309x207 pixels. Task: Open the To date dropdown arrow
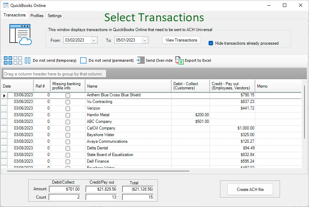pyautogui.click(x=145, y=40)
